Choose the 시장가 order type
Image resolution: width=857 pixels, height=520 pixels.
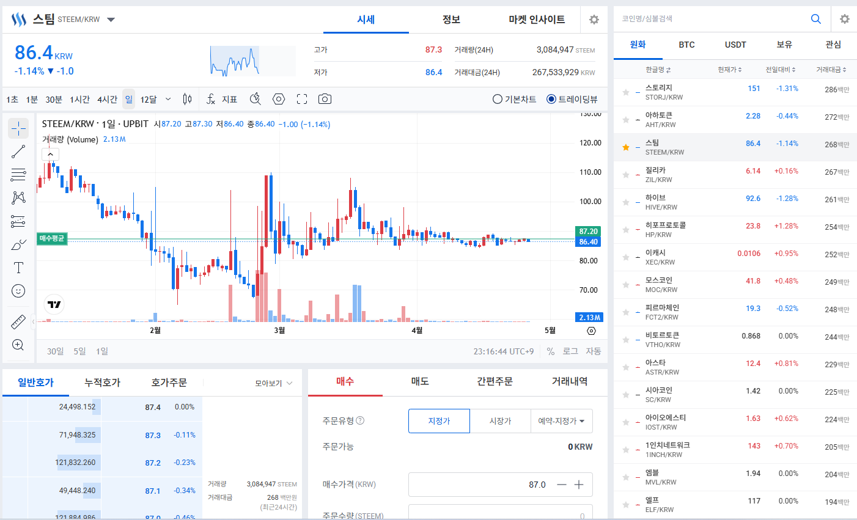click(x=500, y=421)
